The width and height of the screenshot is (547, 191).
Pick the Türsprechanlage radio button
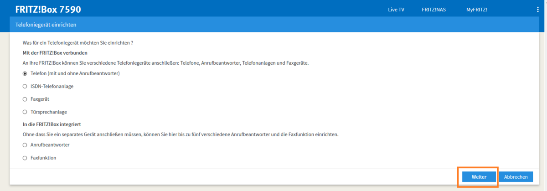pyautogui.click(x=25, y=112)
